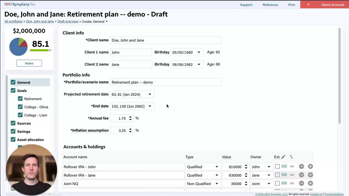Click the pencil icon beside Ext.

click(x=283, y=157)
